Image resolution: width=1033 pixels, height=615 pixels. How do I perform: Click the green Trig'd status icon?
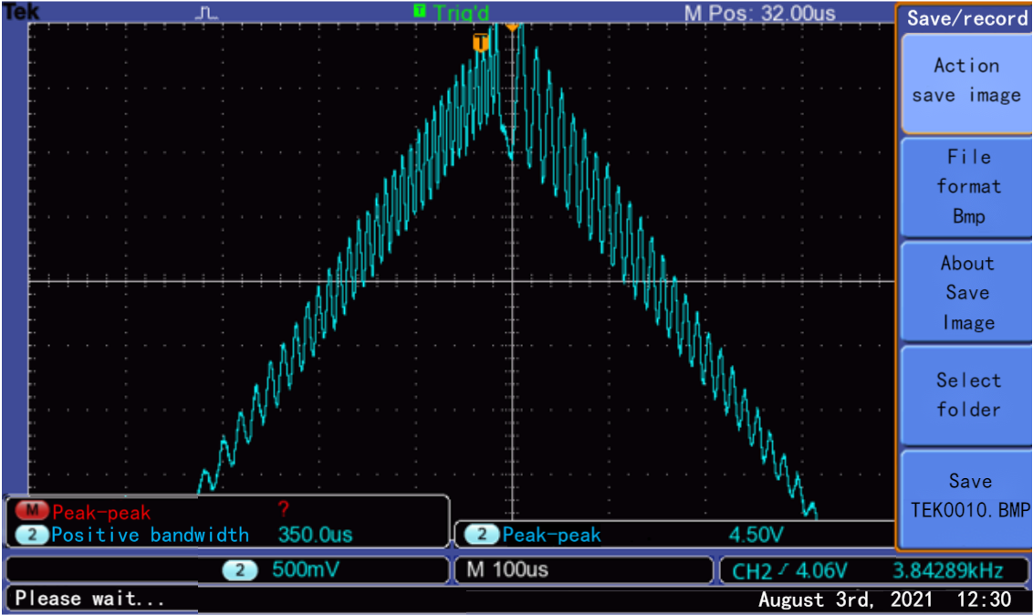[420, 11]
